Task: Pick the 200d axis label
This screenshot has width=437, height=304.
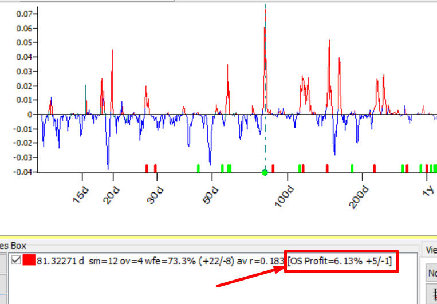Action: [360, 196]
